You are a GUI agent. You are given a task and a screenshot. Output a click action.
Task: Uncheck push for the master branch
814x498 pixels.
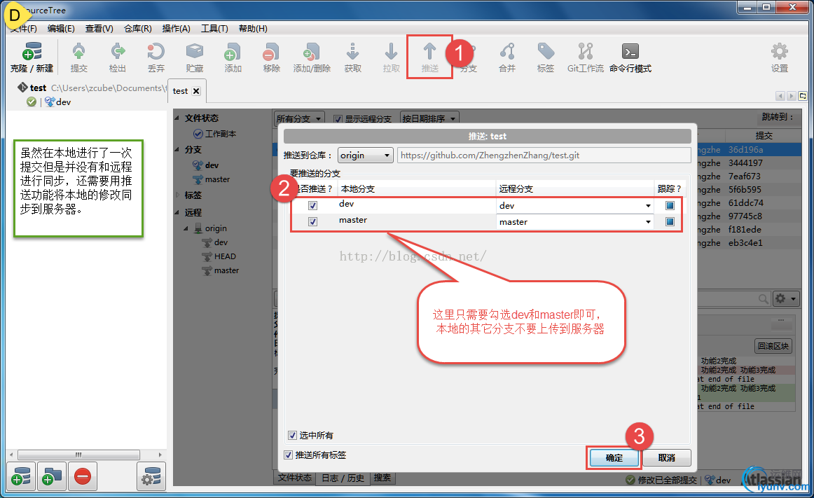point(312,222)
